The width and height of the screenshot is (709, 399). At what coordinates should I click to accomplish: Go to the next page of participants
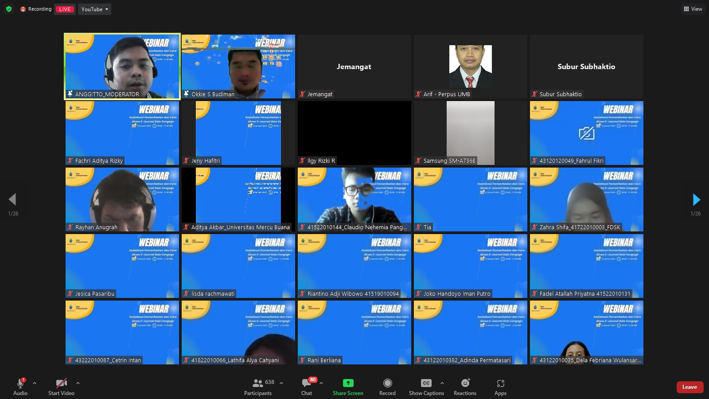(x=696, y=199)
